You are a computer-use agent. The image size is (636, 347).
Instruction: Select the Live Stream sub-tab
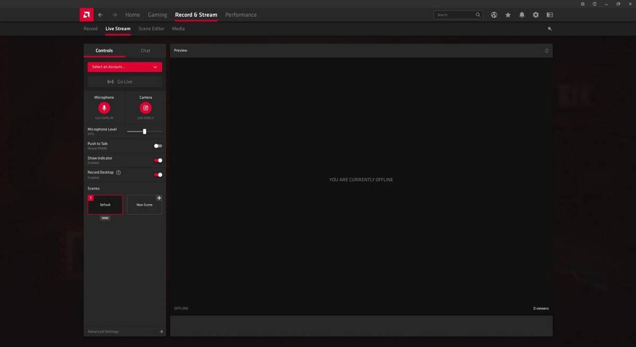click(118, 29)
